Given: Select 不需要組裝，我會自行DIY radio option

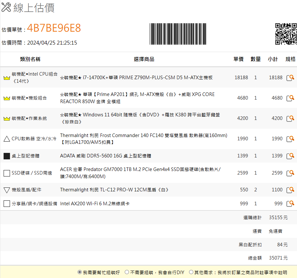Looking at the screenshot, I should coord(127,272).
